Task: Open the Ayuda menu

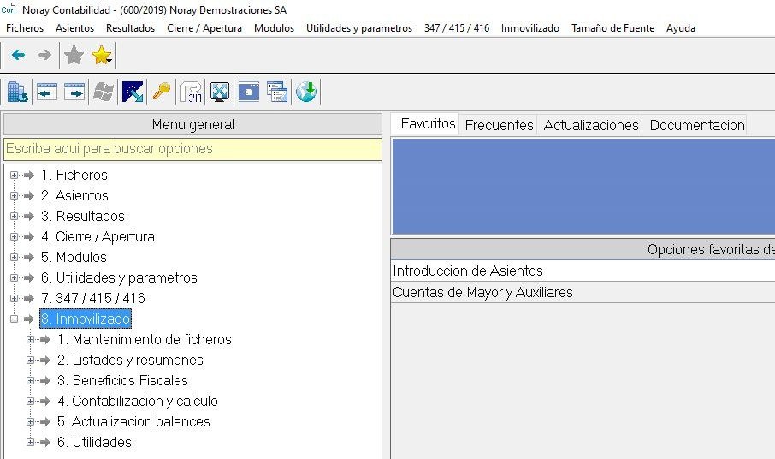Action: click(x=681, y=28)
